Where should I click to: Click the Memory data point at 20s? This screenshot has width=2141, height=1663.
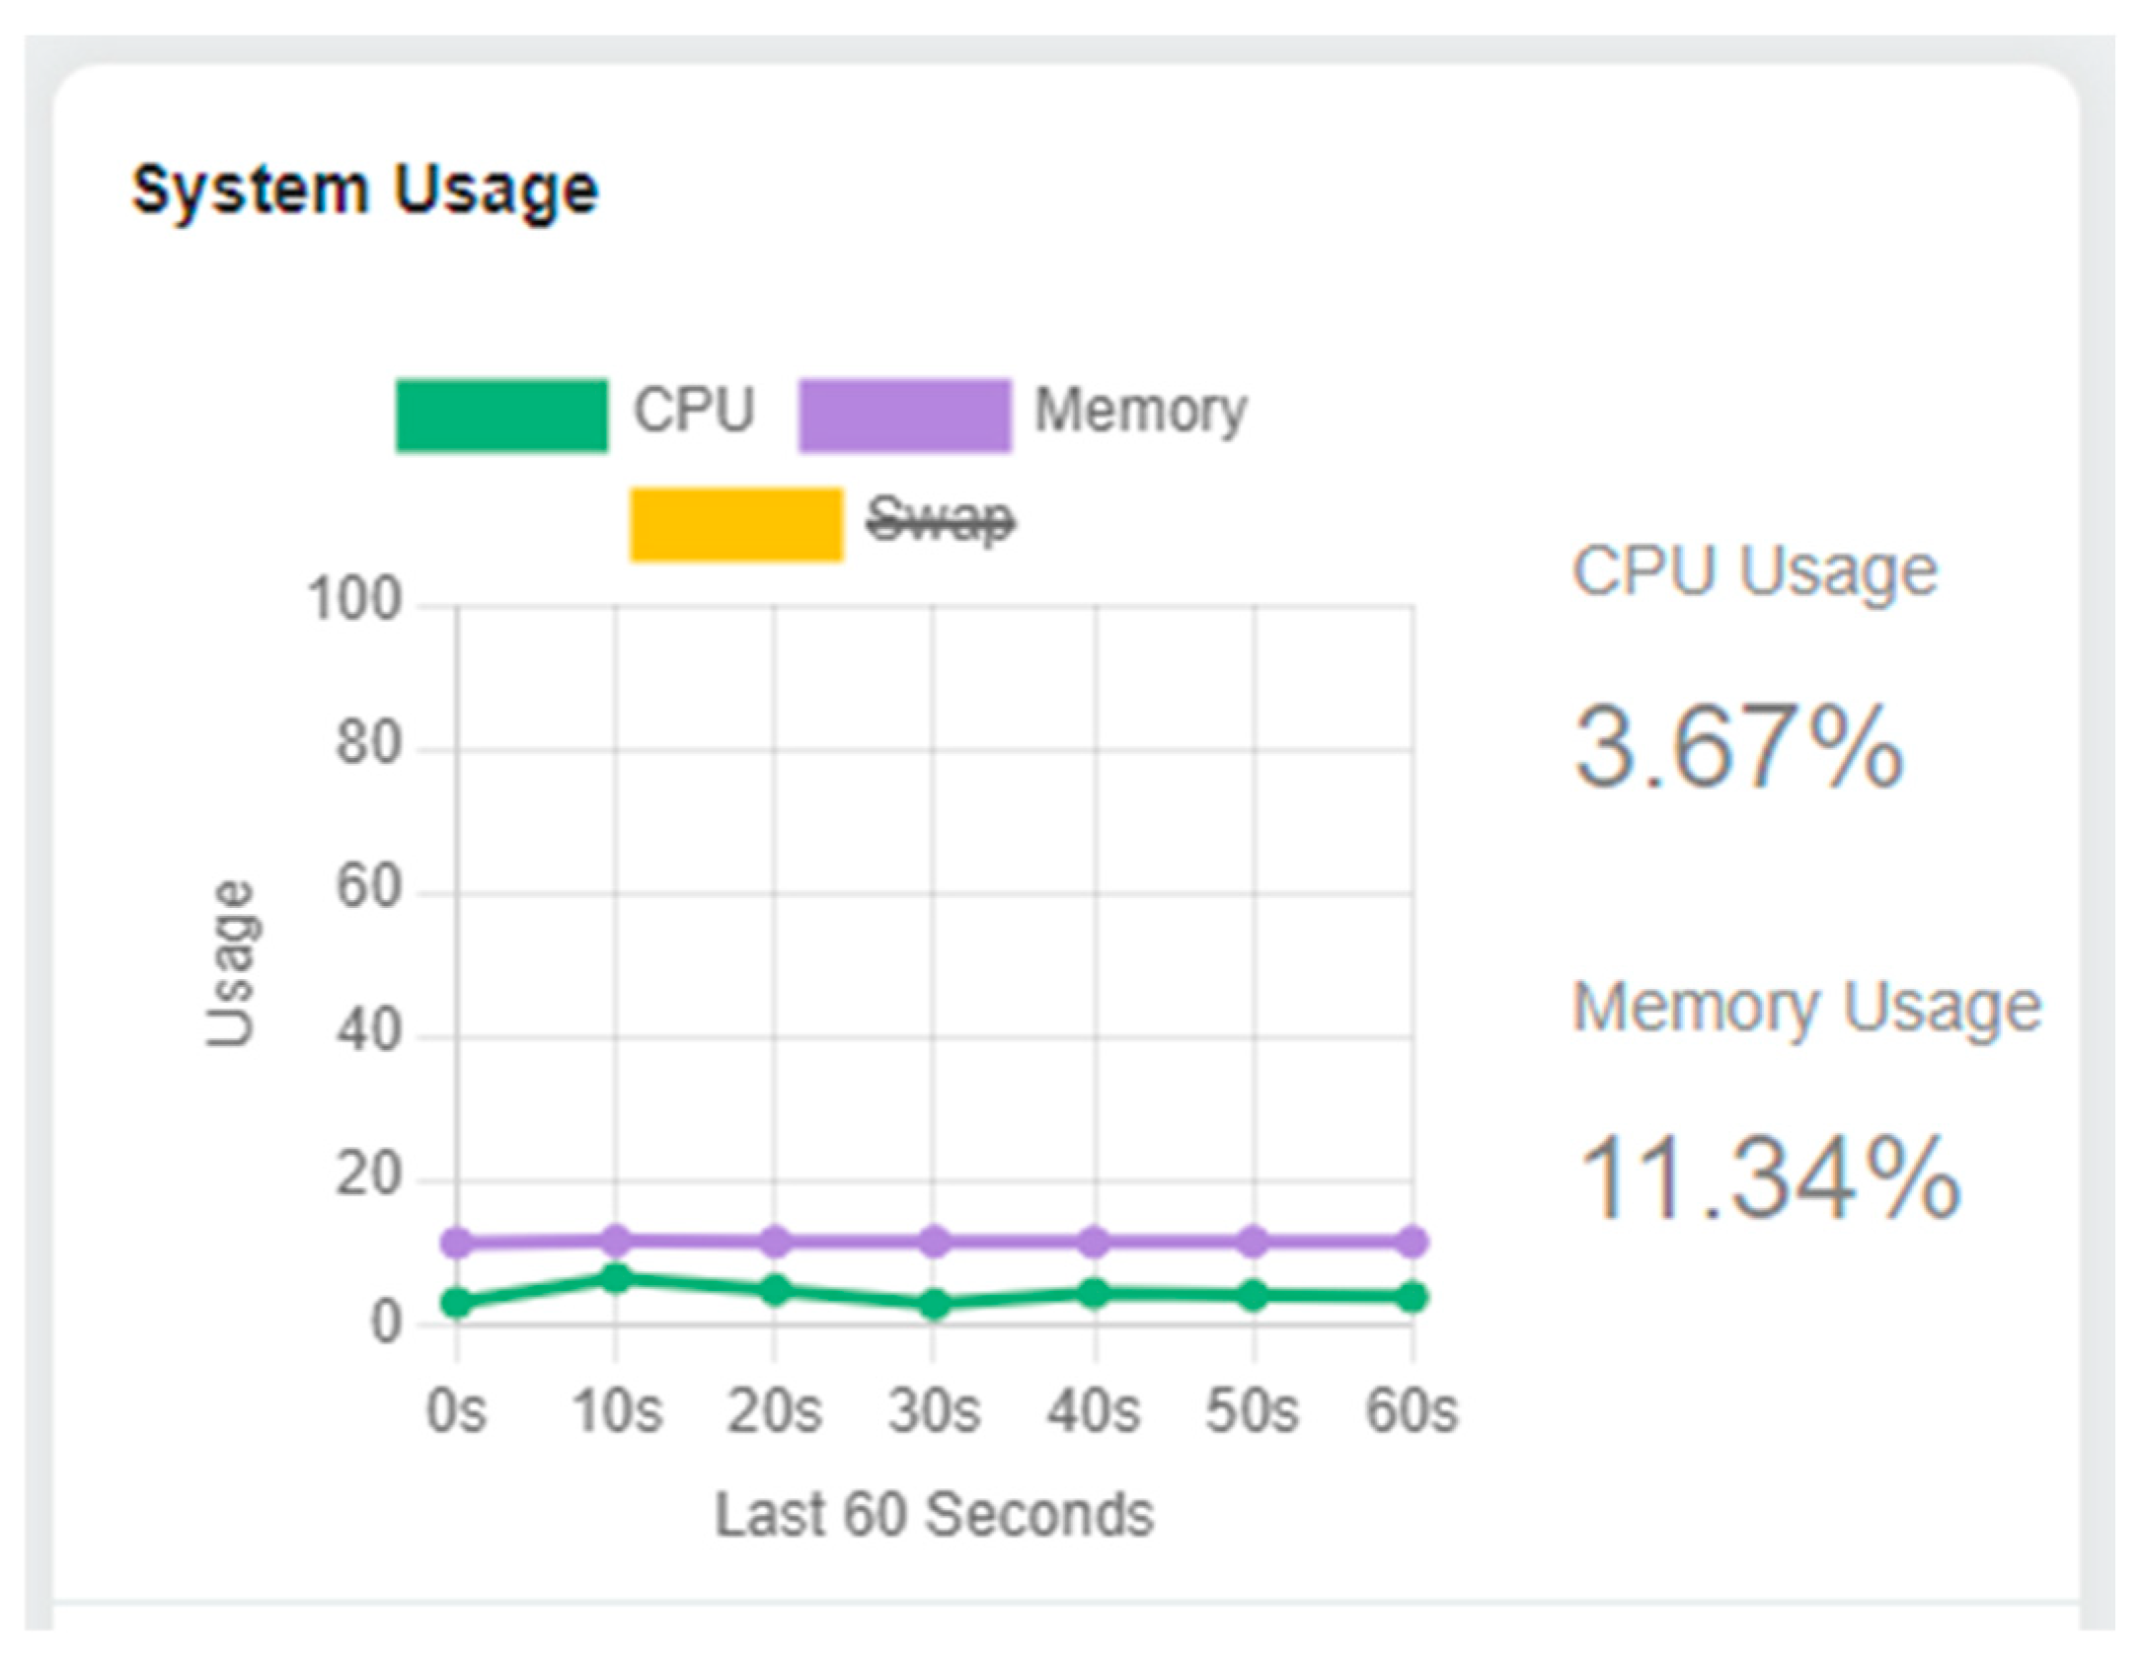[x=776, y=1241]
